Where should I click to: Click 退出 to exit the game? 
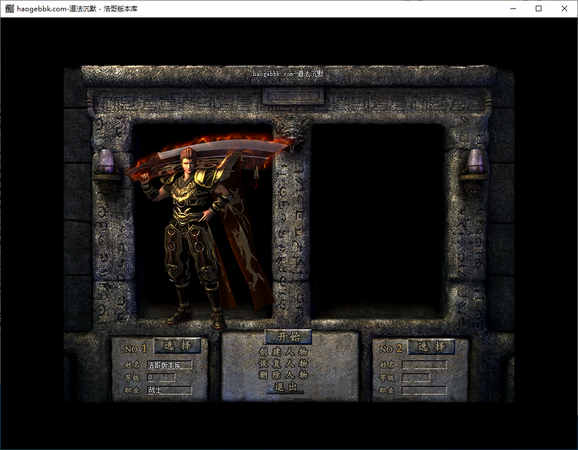click(x=285, y=387)
